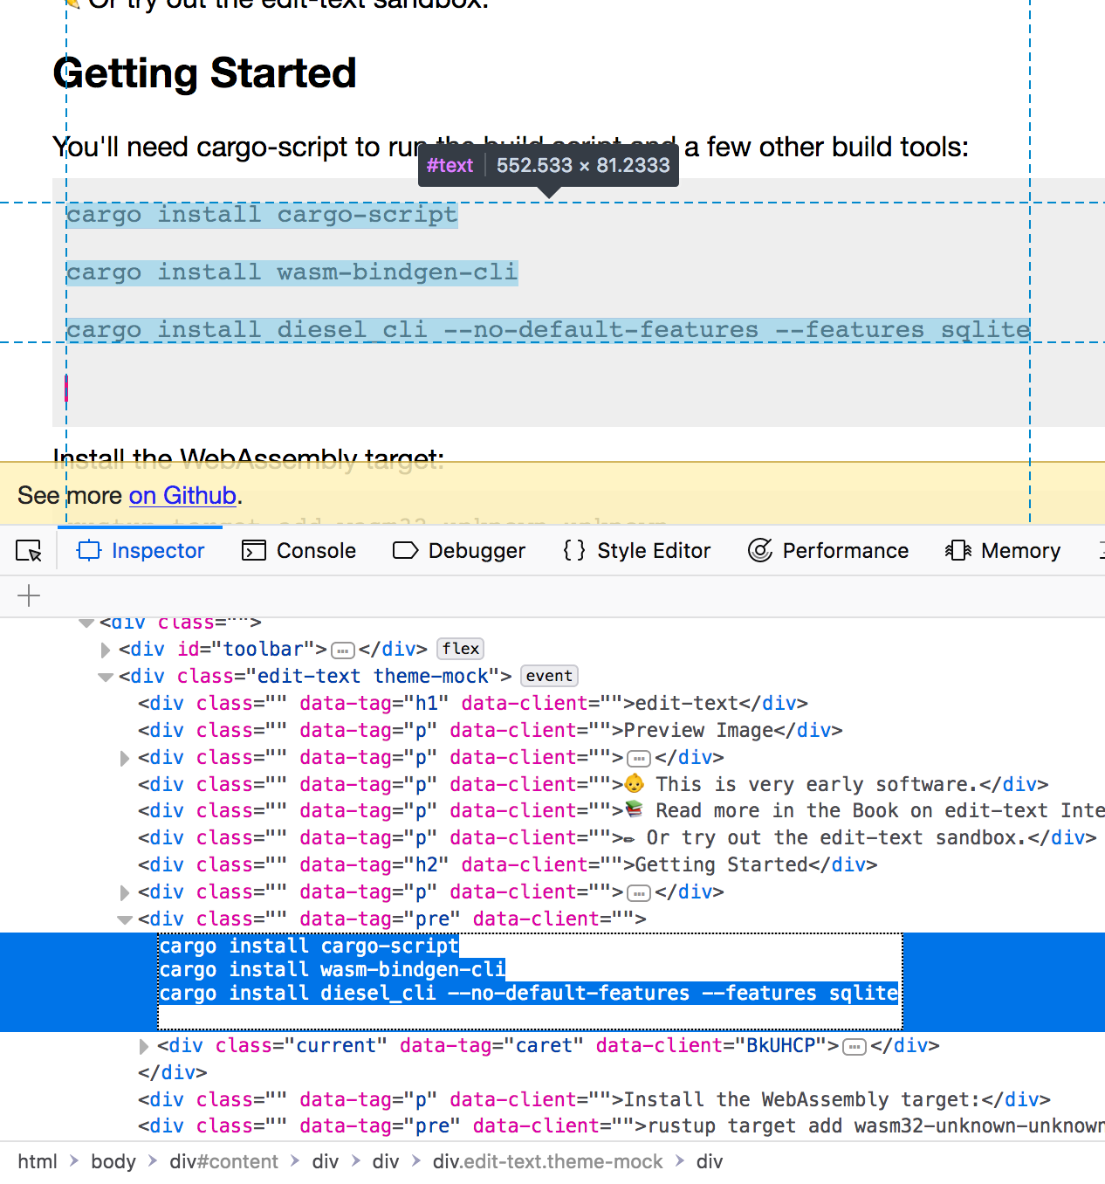The image size is (1105, 1184).
Task: Collapse the data-tag="pre" div node
Action: (x=125, y=919)
